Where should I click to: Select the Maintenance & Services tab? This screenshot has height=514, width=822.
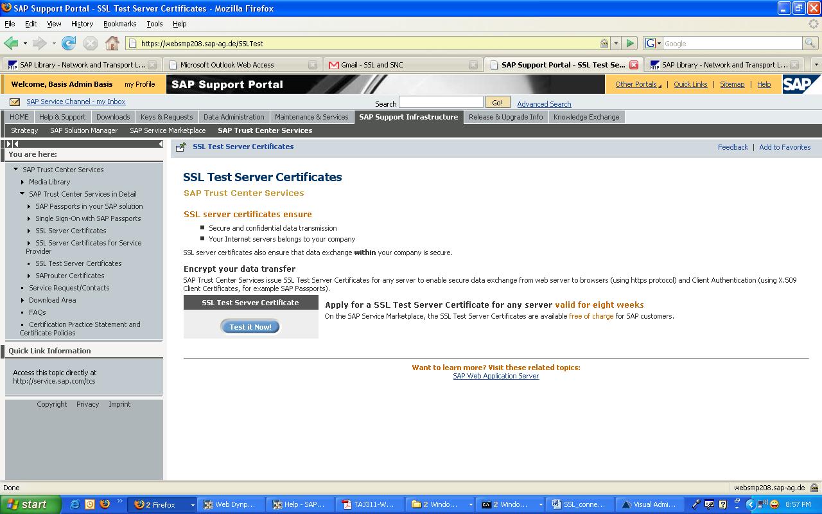click(311, 117)
